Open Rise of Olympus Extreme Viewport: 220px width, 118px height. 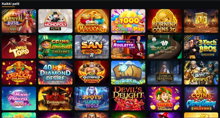point(92,73)
